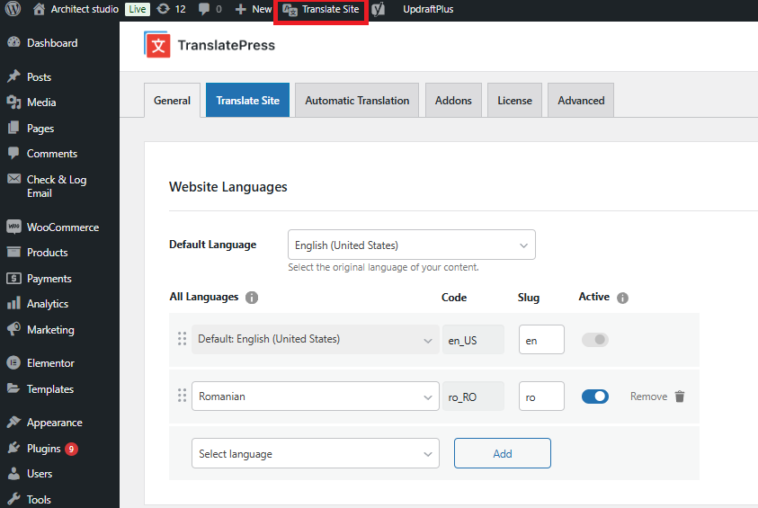Image resolution: width=758 pixels, height=508 pixels.
Task: Click the Products box icon
Action: [x=14, y=252]
